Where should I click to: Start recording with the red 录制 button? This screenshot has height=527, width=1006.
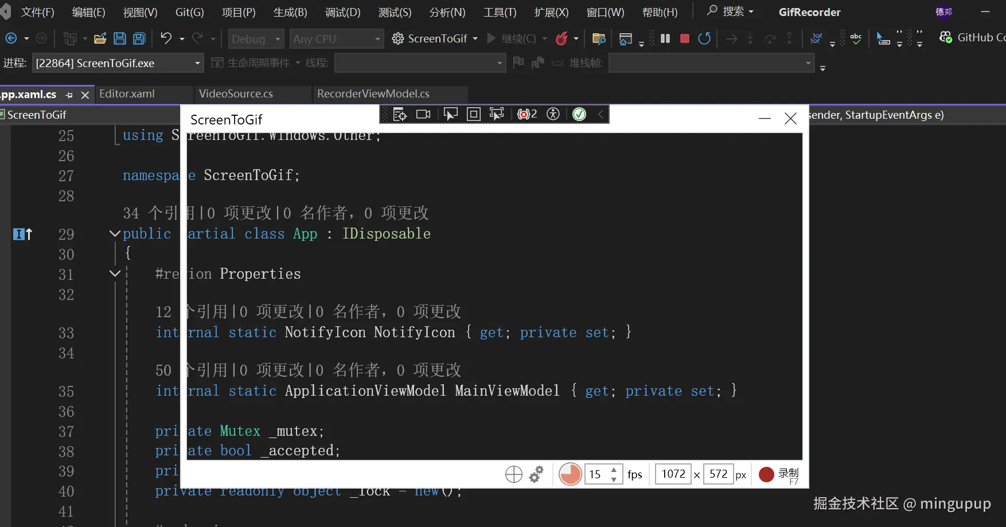point(778,474)
